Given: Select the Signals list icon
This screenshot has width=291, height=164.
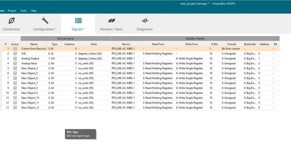Looking at the screenshot, I should [78, 20].
